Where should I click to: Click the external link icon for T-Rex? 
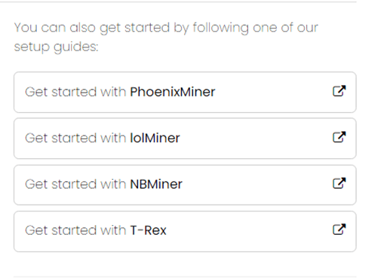coord(339,230)
